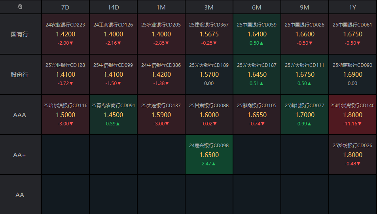Screen dimensions: 377x214
Task: Select the 7D tenor column header
Action: coord(65,8)
